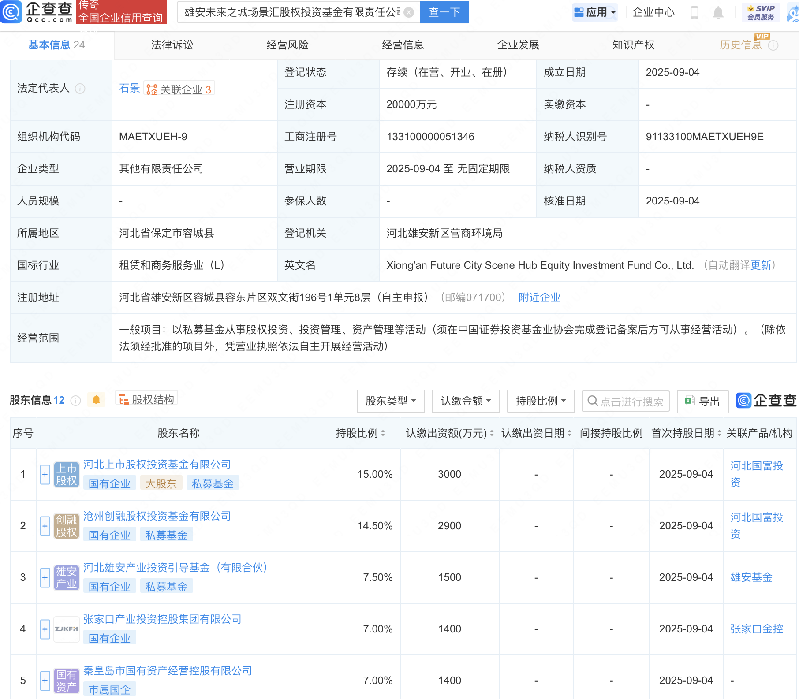Screen dimensions: 799x699
Task: Click ZJKFH logo of 张家口产业投资
Action: (x=67, y=629)
